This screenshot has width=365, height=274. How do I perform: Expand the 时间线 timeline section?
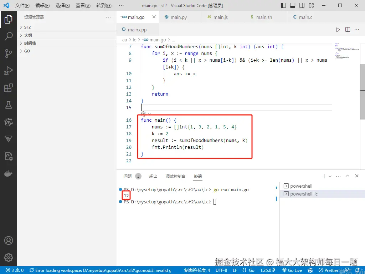pos(67,43)
